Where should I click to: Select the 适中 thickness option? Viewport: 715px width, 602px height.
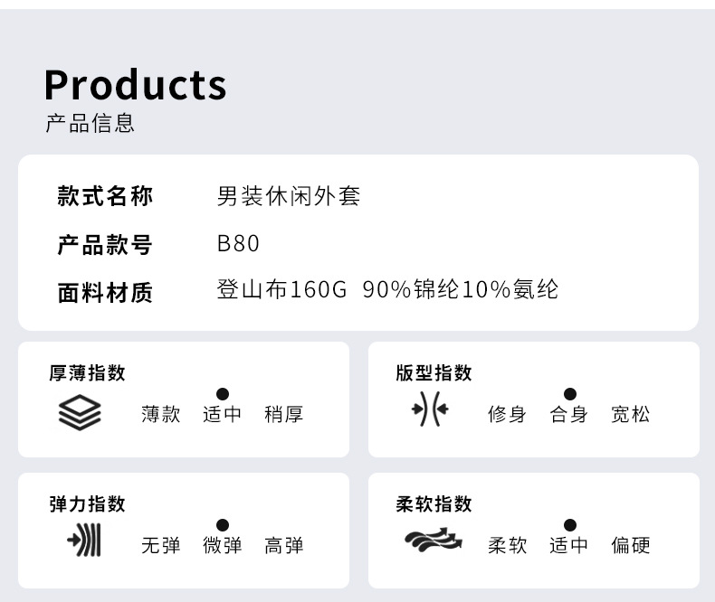pos(223,415)
